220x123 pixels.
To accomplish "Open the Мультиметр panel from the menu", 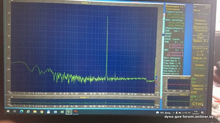I will click(200, 27).
